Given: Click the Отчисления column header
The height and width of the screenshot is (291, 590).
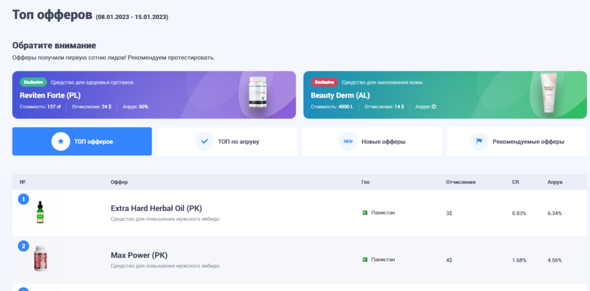Looking at the screenshot, I should tap(460, 182).
